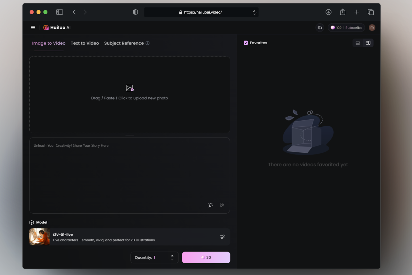Switch to the split layout view
The height and width of the screenshot is (275, 412).
[368, 43]
